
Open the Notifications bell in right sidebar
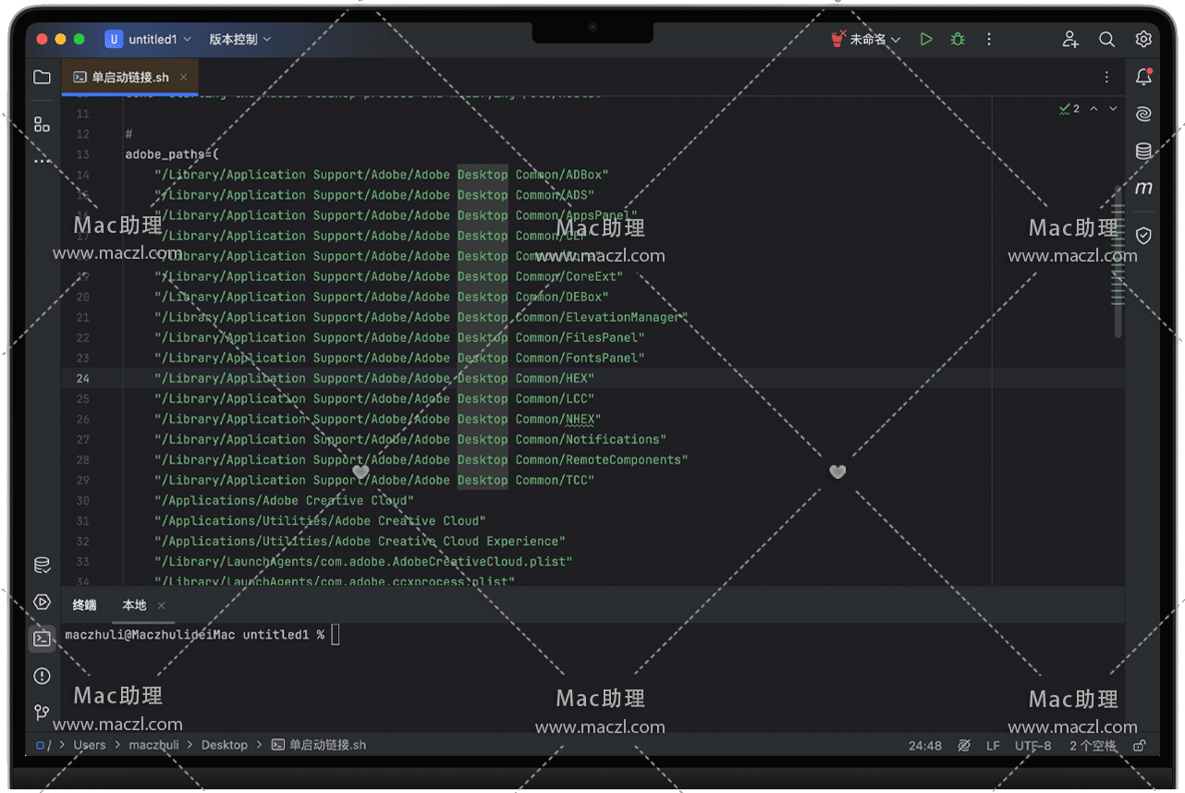[1143, 78]
